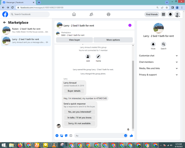Select the Messenger | Facebook browser tab
Screen dimensions: 185x148
pyautogui.click(x=18, y=3)
